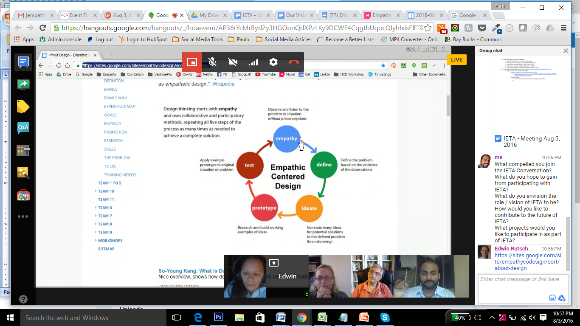Click the yellow LIVE badge
This screenshot has width=580, height=326.
[456, 59]
